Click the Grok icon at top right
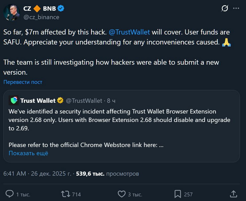The image size is (246, 201). pos(225,9)
